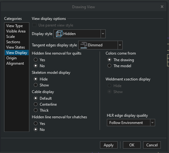
Task: Toggle Use parent view style checkbox
Action: tap(34, 25)
